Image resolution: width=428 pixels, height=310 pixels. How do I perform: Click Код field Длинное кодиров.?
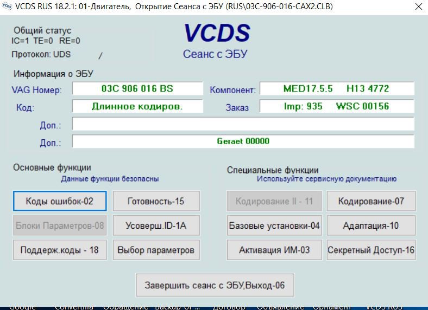pyautogui.click(x=137, y=106)
